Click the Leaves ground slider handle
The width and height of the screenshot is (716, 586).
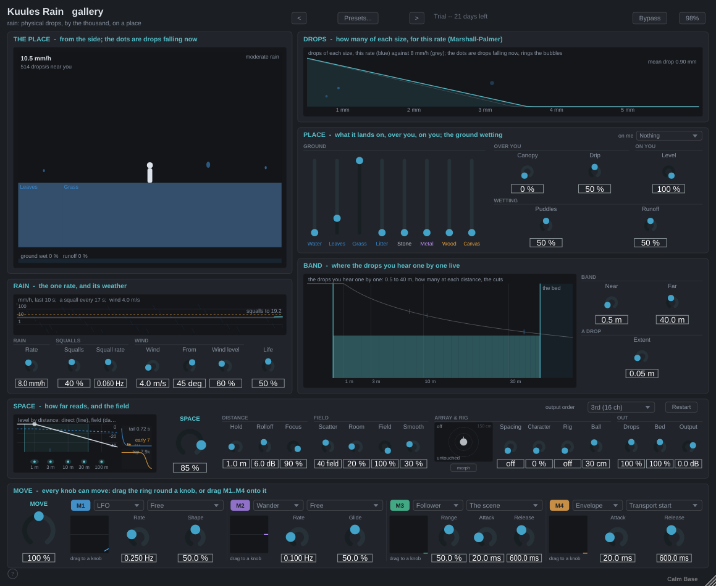coord(337,218)
